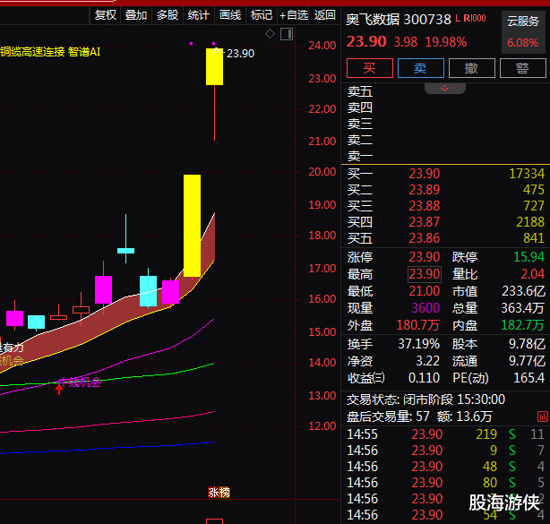
Task: Click the 卖一 ask row
Action: pos(445,156)
